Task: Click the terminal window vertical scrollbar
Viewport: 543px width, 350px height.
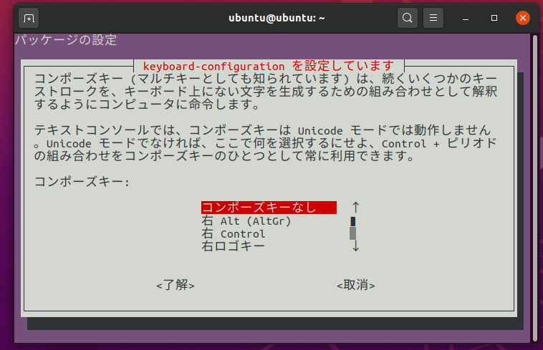Action: coord(535,187)
